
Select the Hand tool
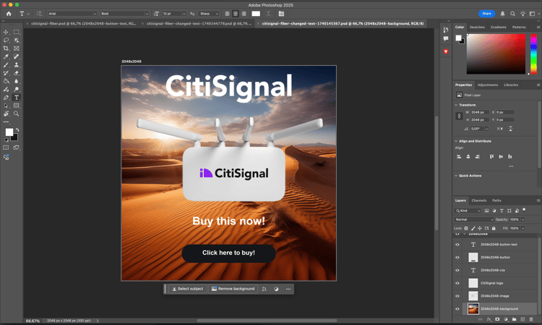point(6,114)
